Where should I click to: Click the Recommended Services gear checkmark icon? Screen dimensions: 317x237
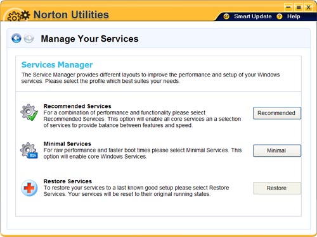click(29, 112)
